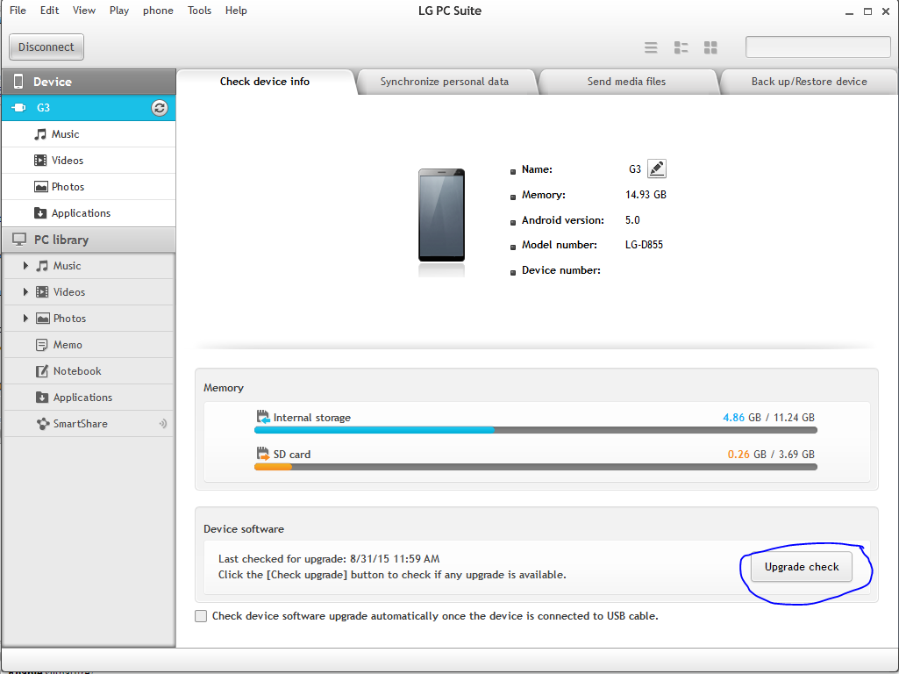
Task: Click the SmartShare icon
Action: click(x=42, y=424)
